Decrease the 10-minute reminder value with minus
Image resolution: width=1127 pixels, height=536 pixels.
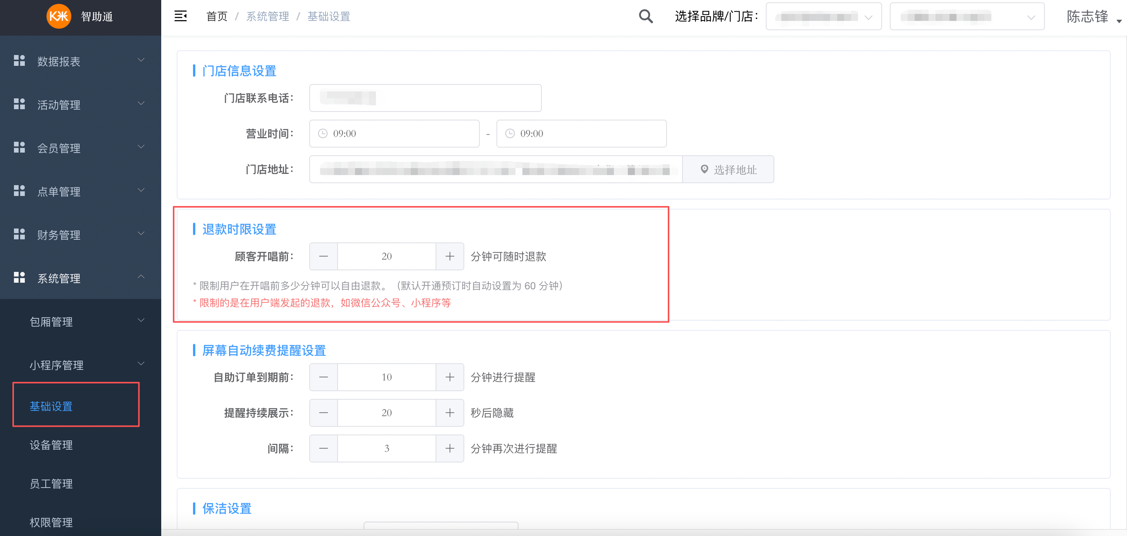(x=323, y=377)
